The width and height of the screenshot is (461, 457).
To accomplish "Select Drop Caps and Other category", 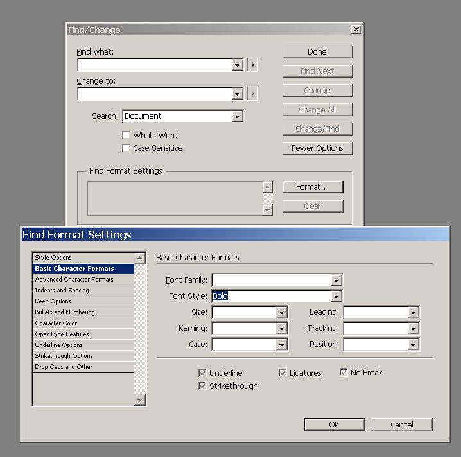I will click(x=83, y=366).
